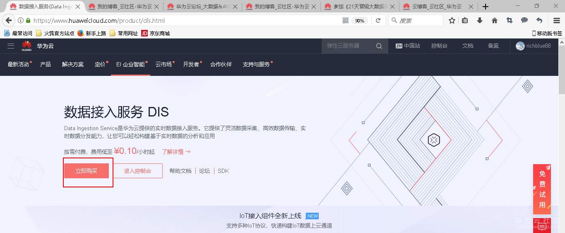Screen dimensions: 565x233
Task: Open the Firefox hamburger menu
Action: tap(557, 20)
